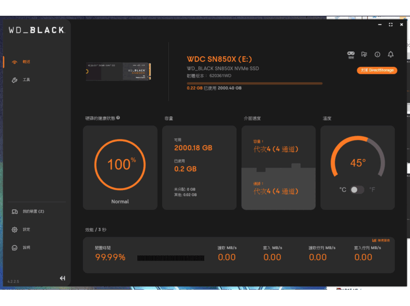Click the WD_BLACK logo
Viewport: 410px width, 306px height.
coord(37,30)
